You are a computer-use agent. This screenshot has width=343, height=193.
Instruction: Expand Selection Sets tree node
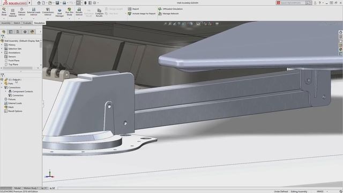coord(2,49)
